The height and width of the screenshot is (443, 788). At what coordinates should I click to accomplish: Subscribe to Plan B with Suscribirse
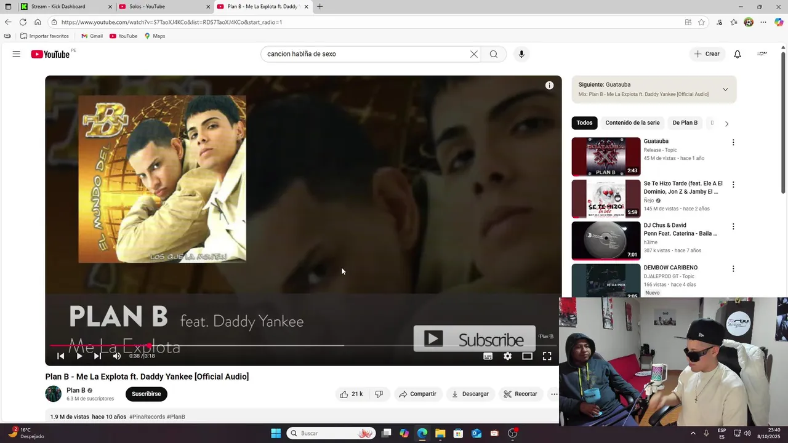[147, 394]
